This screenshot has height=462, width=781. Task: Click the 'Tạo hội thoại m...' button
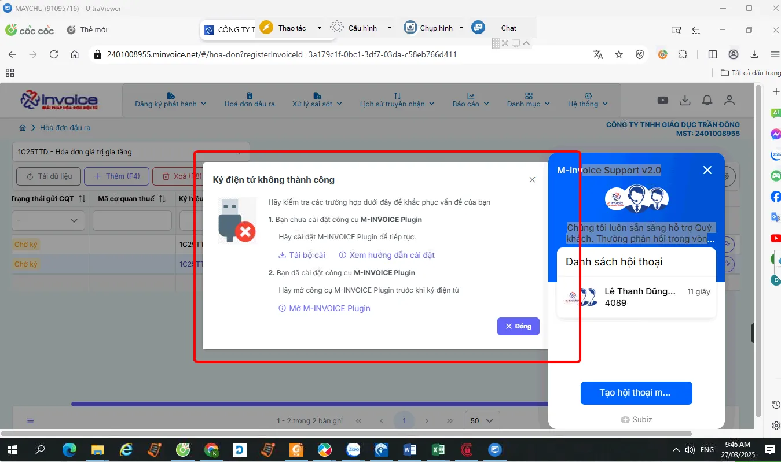(636, 393)
